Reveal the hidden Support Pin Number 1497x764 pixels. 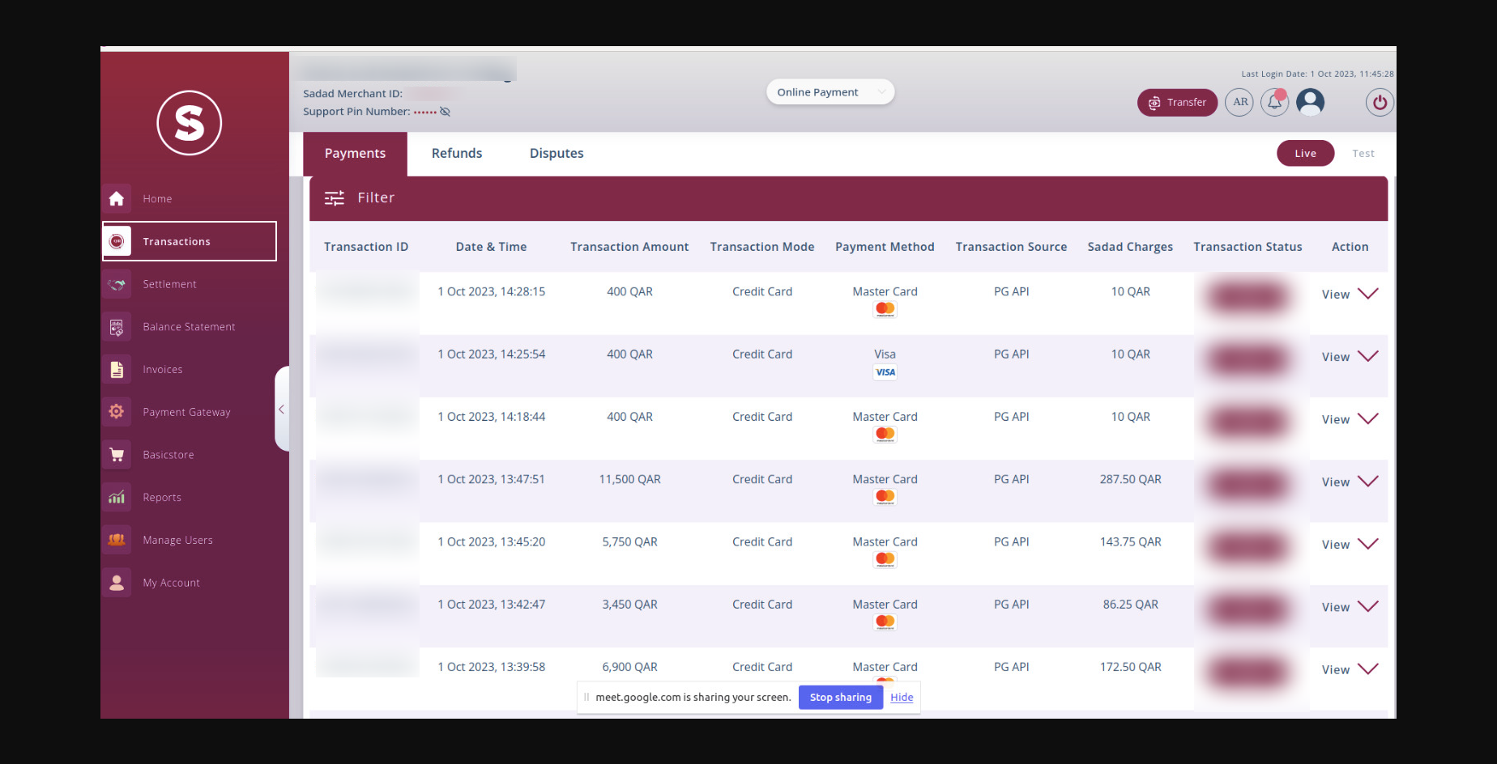coord(445,112)
